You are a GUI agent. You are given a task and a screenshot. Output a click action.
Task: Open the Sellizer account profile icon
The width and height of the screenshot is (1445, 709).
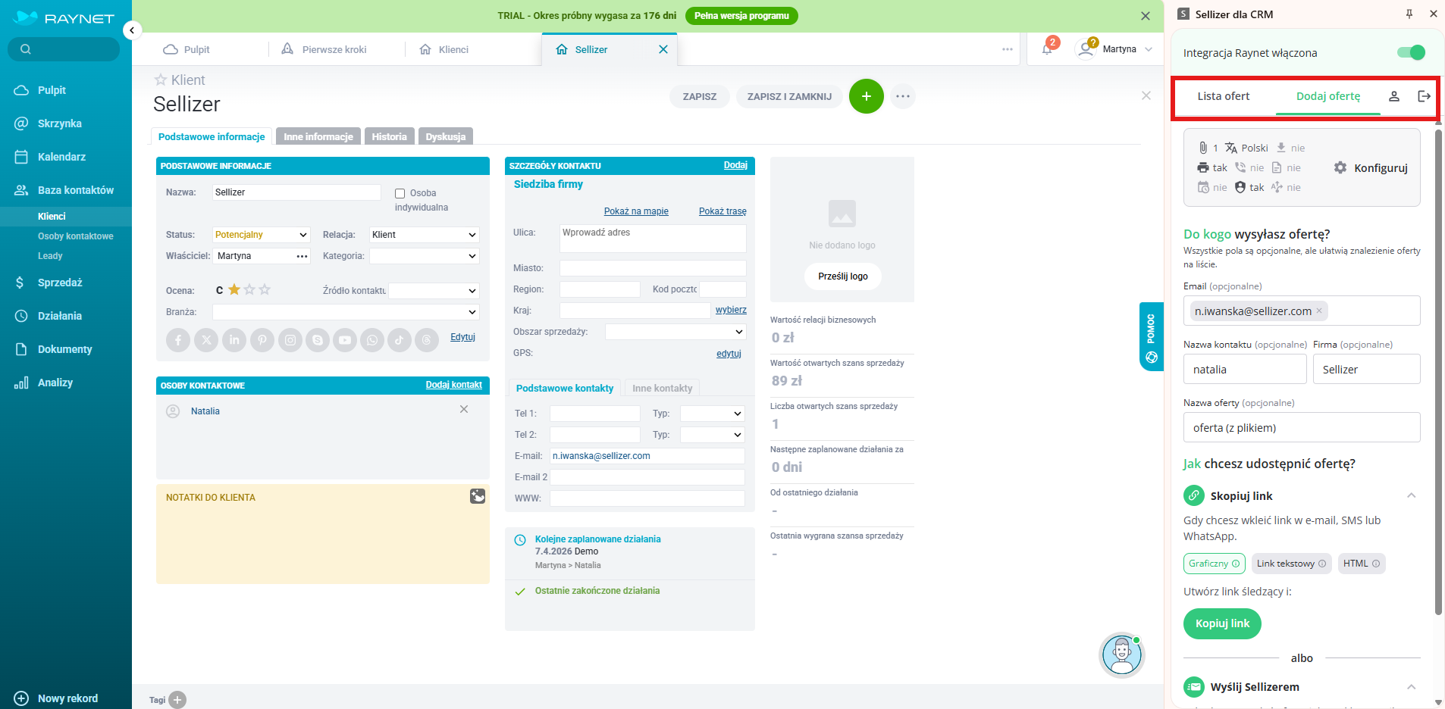click(x=1393, y=96)
